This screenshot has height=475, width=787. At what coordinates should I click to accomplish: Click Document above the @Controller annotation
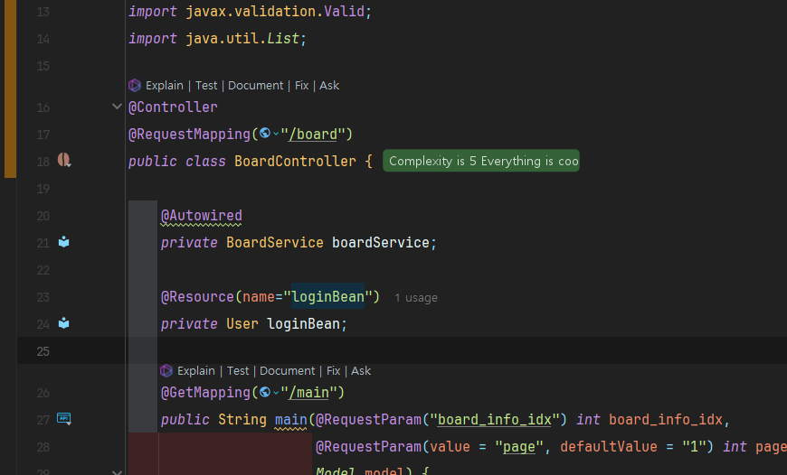click(255, 86)
